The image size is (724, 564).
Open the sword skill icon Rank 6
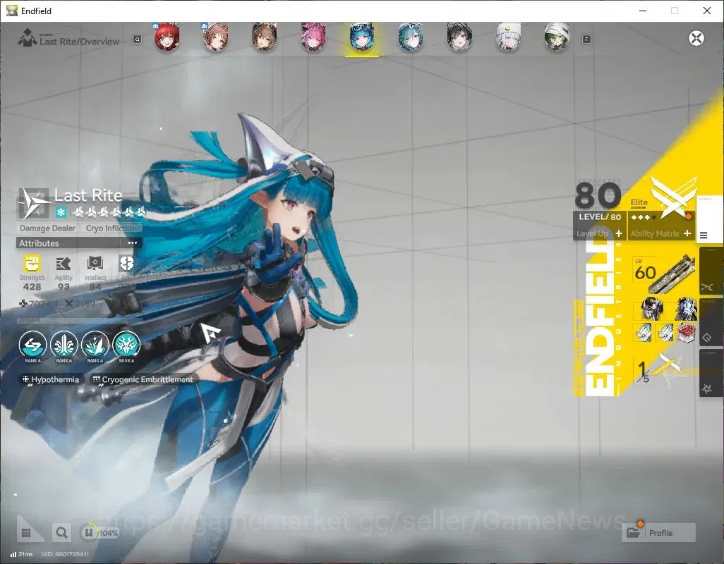click(64, 345)
